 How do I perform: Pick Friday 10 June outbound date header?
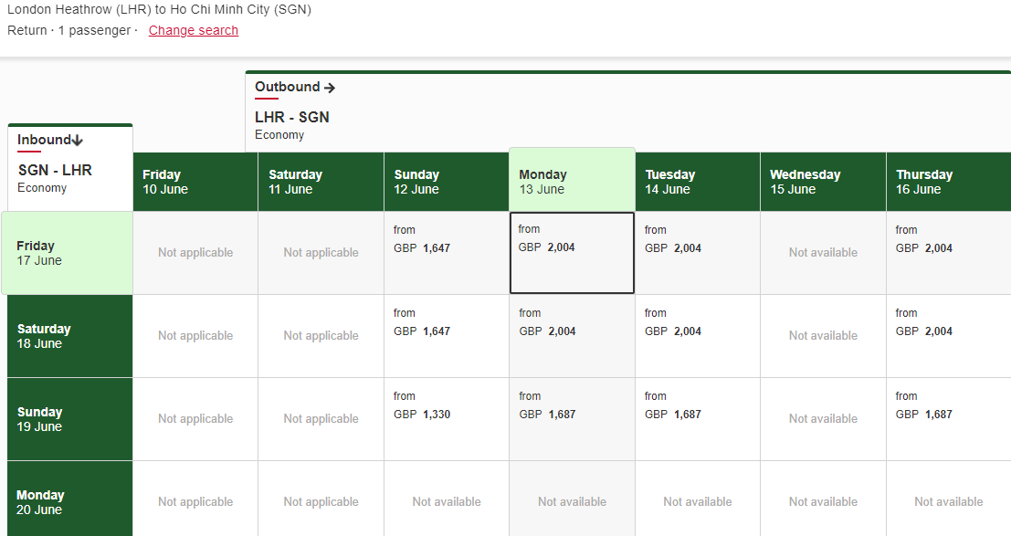click(195, 182)
